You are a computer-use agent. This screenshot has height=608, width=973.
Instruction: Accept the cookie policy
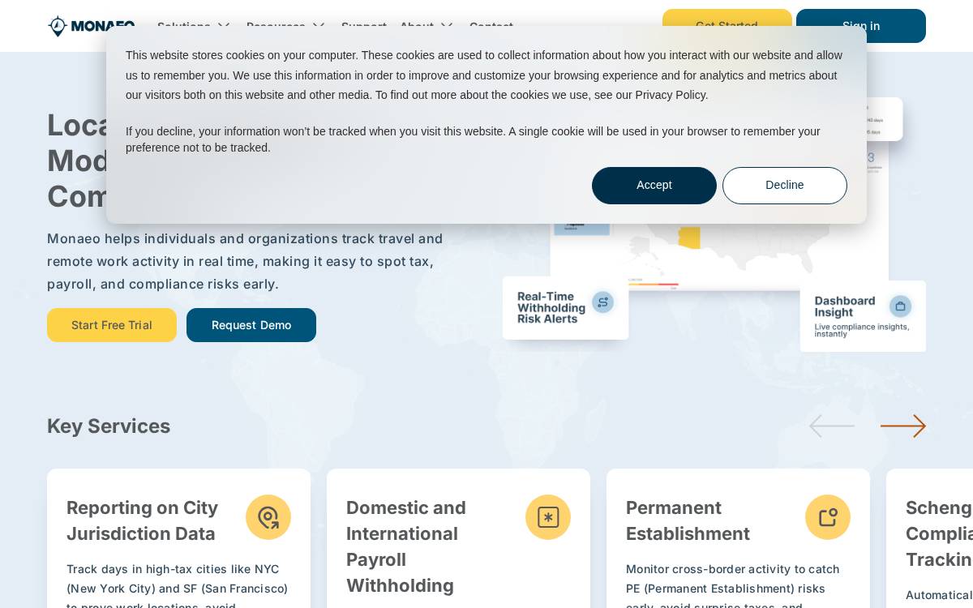[x=654, y=186]
